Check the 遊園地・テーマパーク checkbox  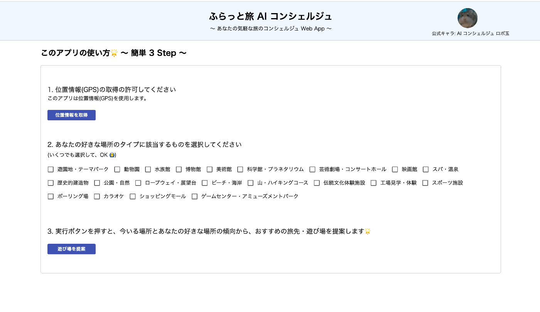click(x=51, y=169)
